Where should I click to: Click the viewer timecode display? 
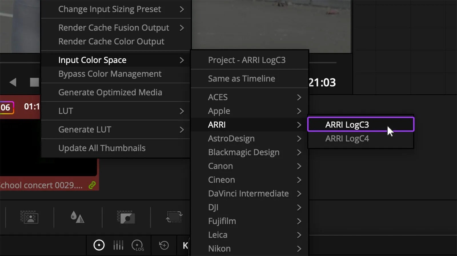coord(322,83)
